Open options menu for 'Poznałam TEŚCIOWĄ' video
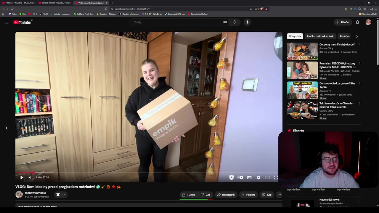This screenshot has height=213, width=379. 360,64
